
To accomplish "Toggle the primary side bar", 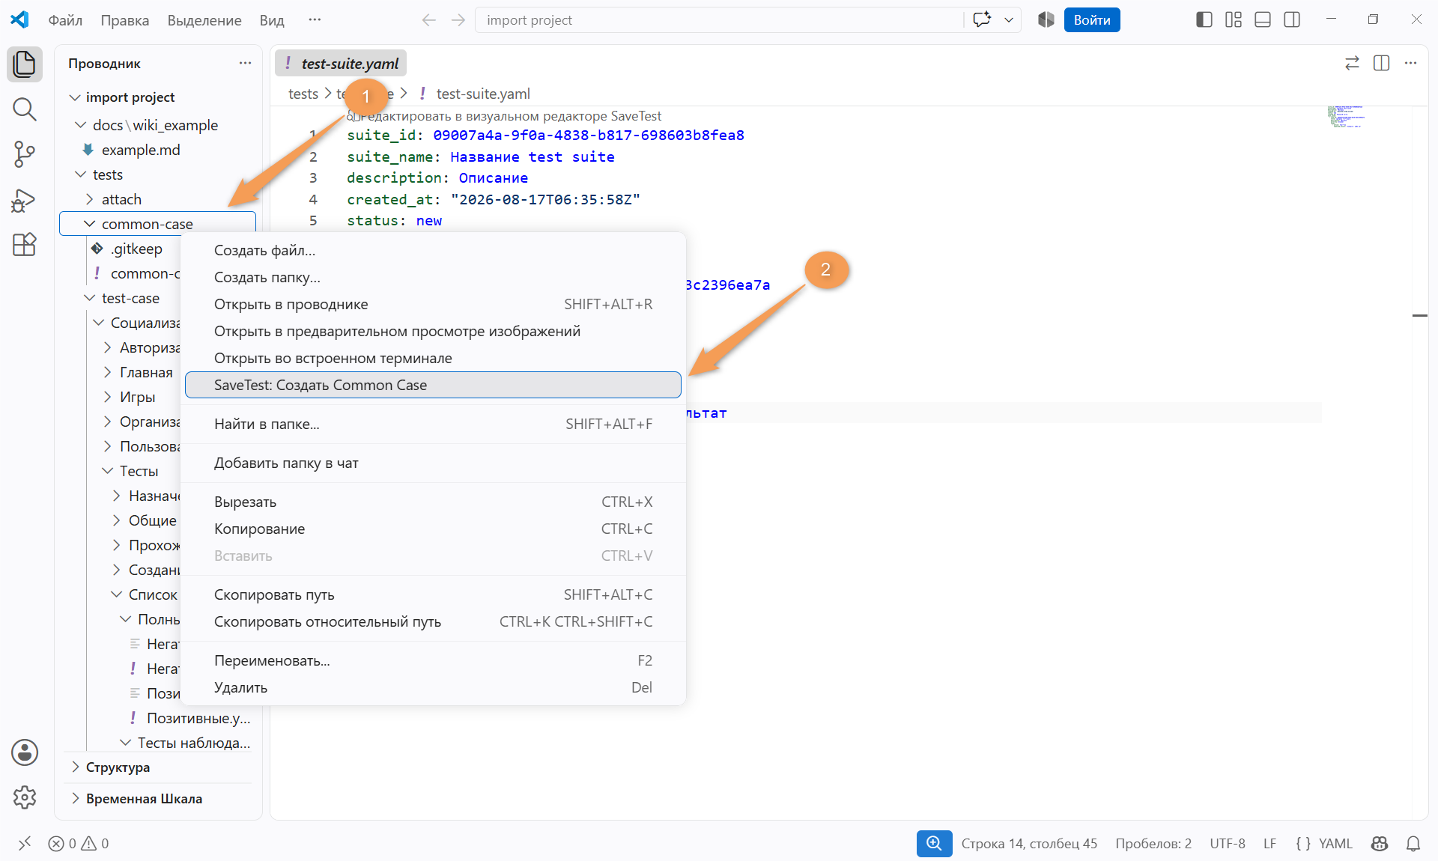I will (1204, 20).
